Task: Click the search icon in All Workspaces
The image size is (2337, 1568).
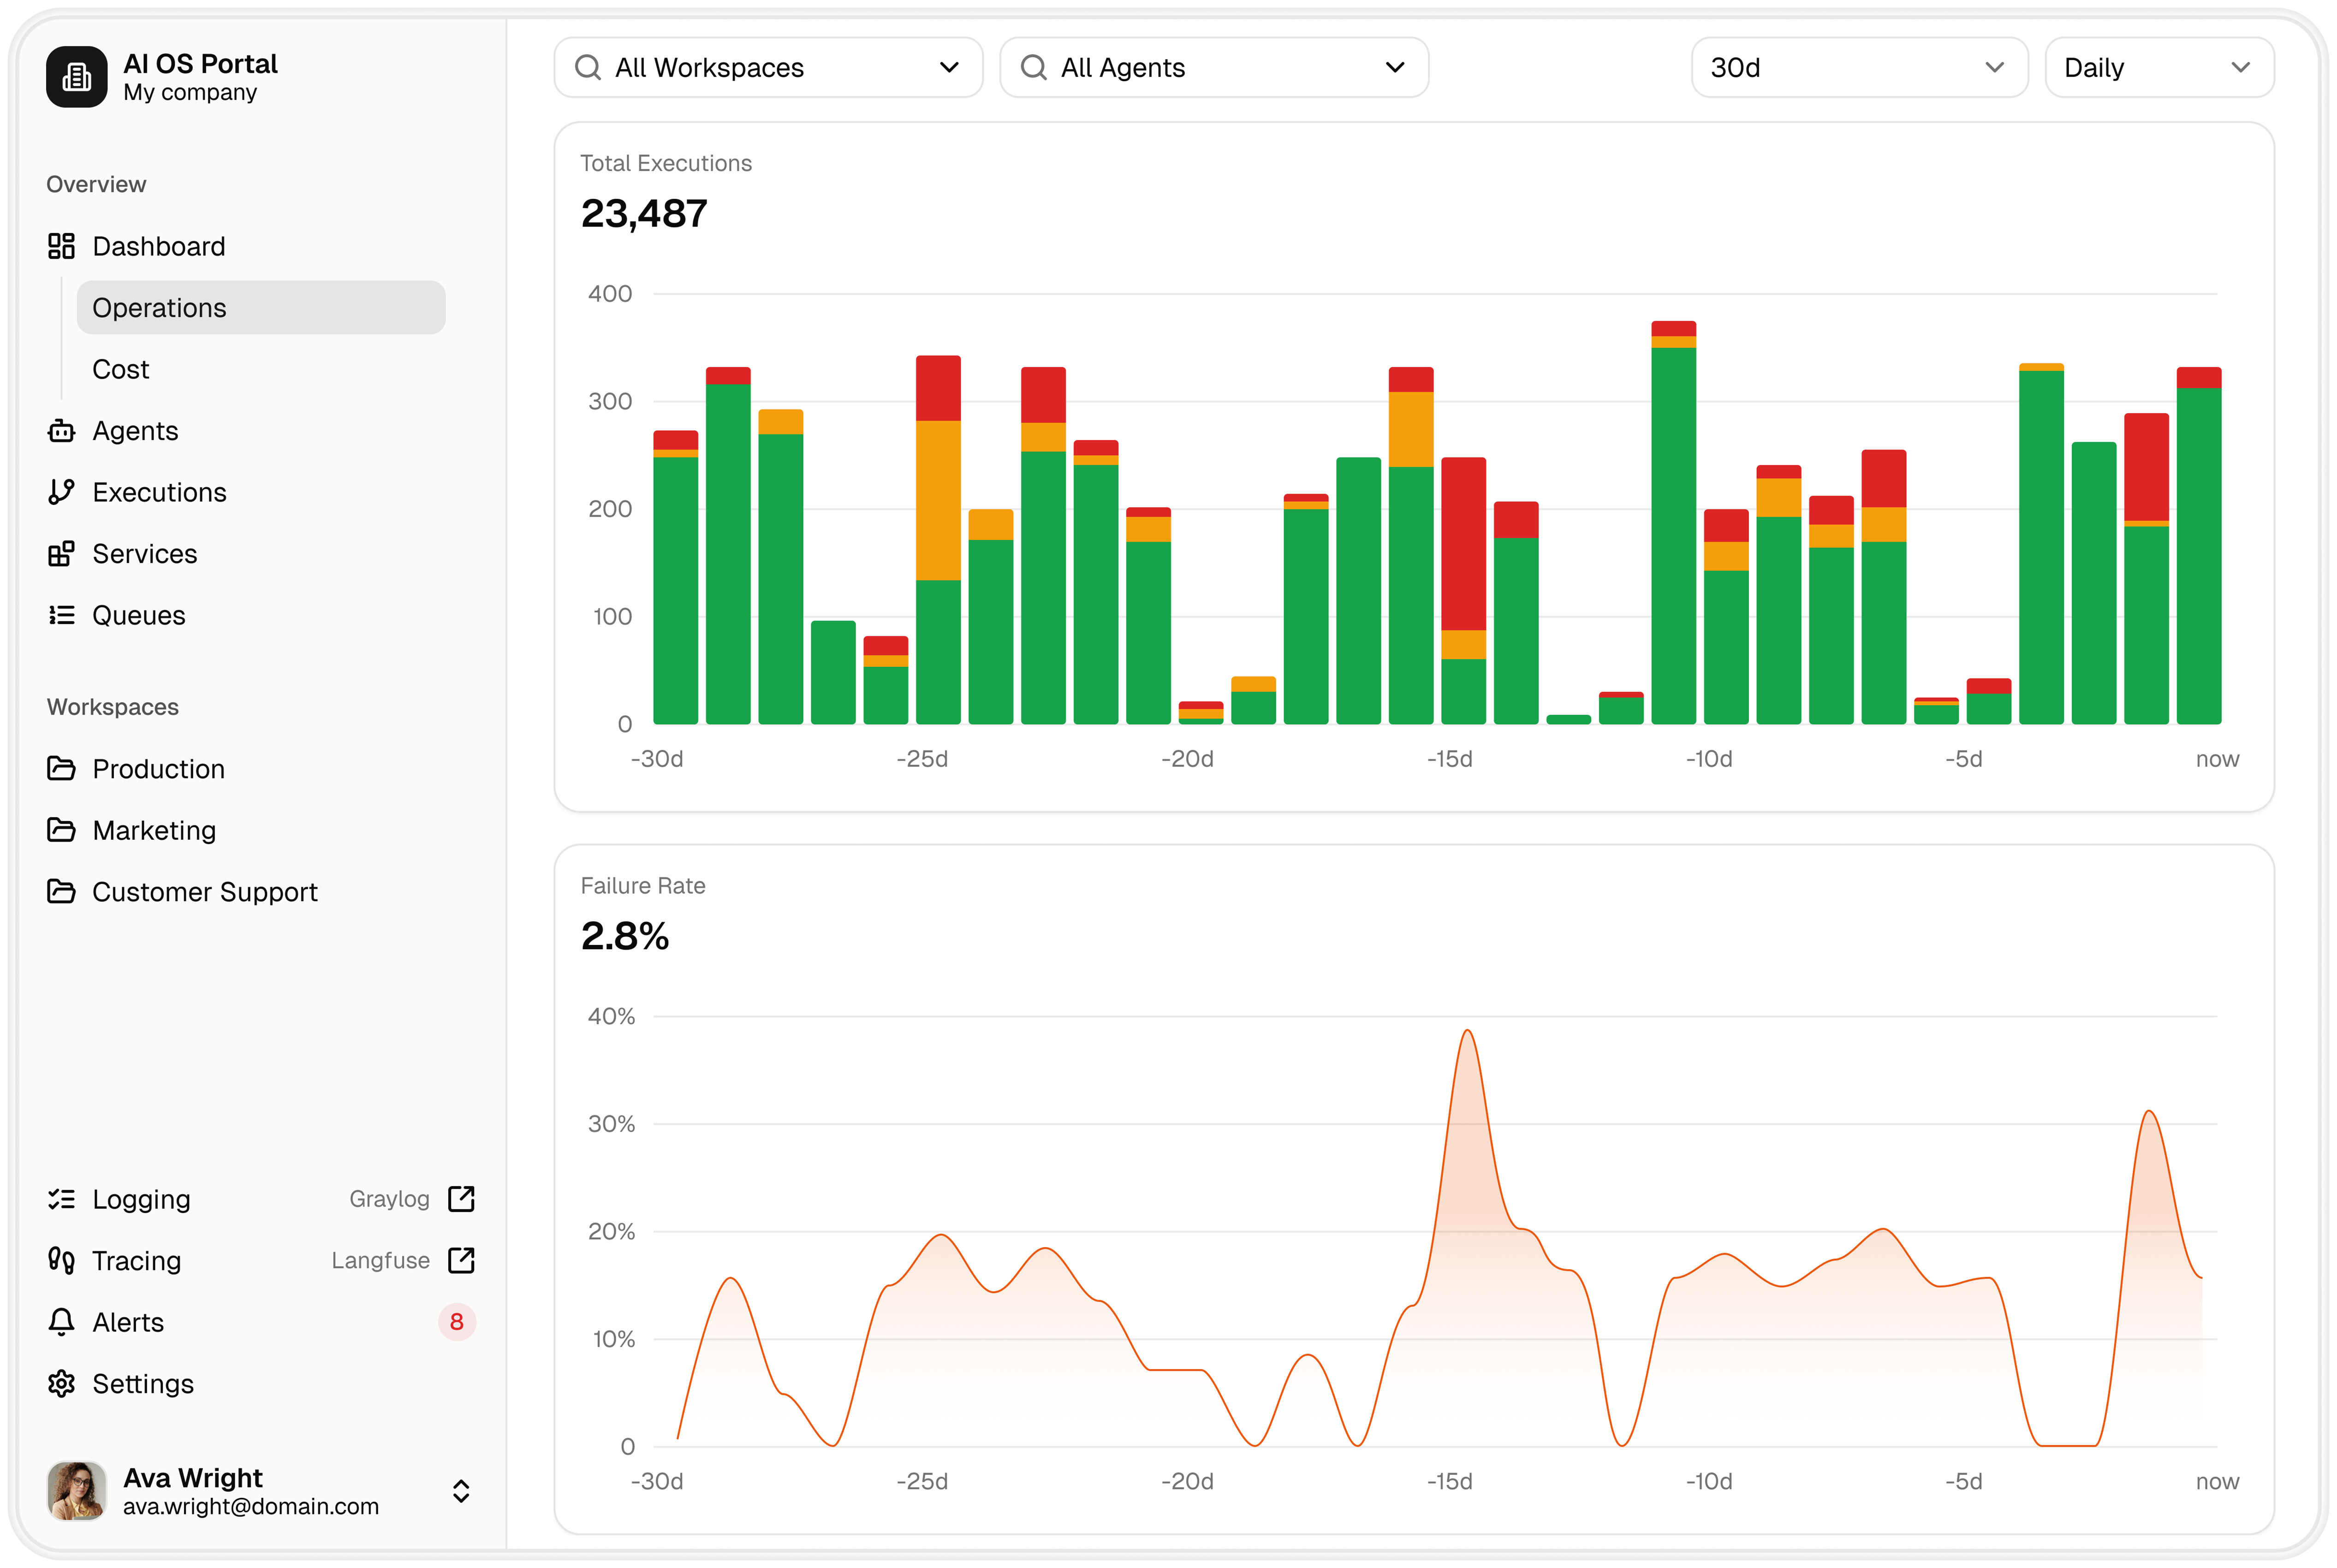Action: click(x=588, y=67)
